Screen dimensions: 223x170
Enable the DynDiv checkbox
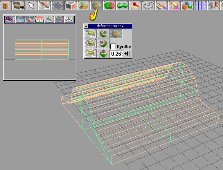pyautogui.click(x=113, y=47)
